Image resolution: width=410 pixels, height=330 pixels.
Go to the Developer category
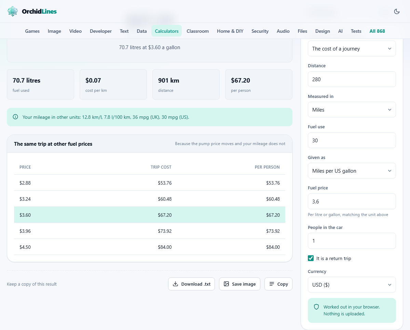click(x=101, y=31)
